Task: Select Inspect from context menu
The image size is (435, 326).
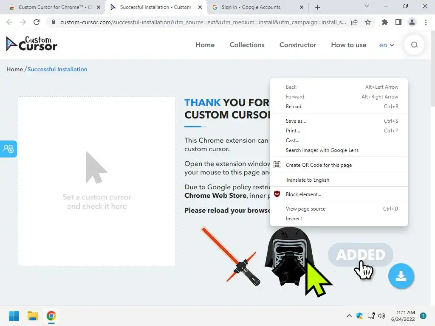Action: pyautogui.click(x=339, y=219)
